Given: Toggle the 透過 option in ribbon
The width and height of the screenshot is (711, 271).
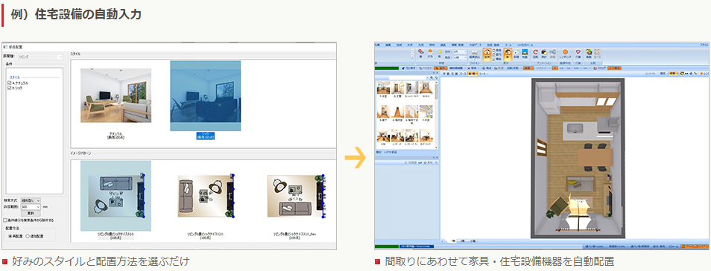Looking at the screenshot, I should (x=496, y=51).
